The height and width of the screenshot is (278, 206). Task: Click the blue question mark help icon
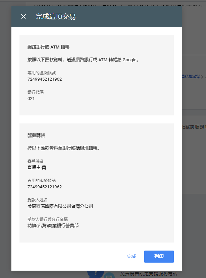96,274
